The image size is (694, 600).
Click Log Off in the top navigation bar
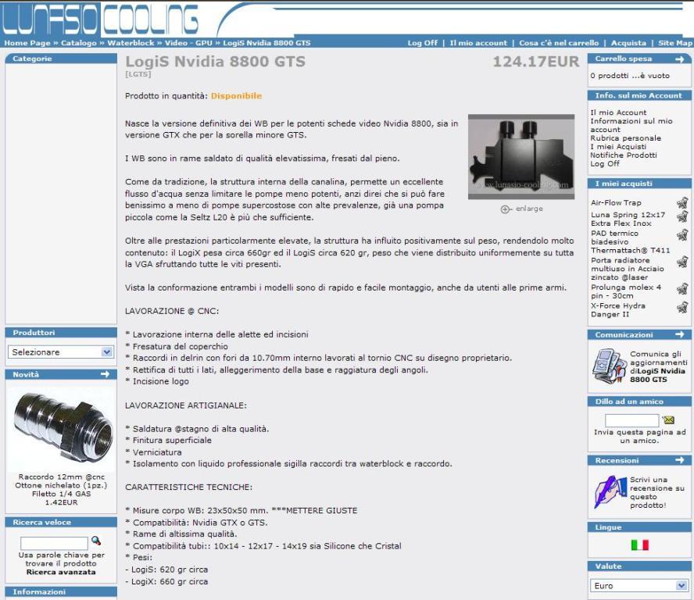[x=422, y=43]
